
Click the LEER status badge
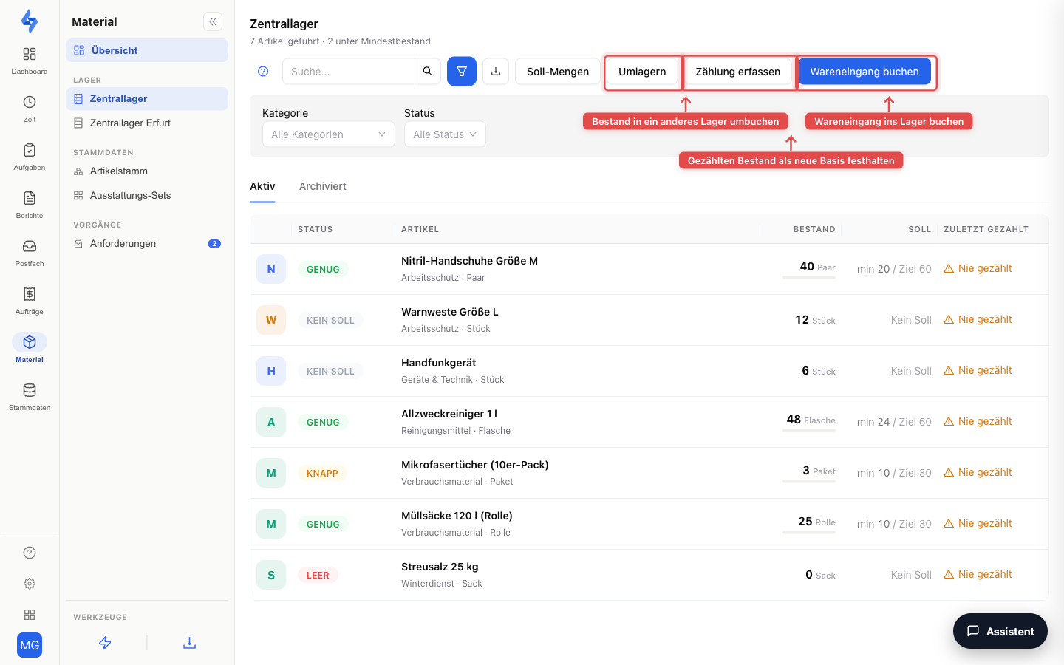point(318,575)
